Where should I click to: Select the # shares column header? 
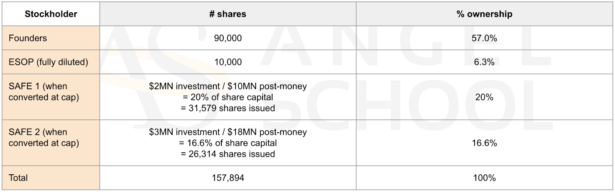pos(228,14)
